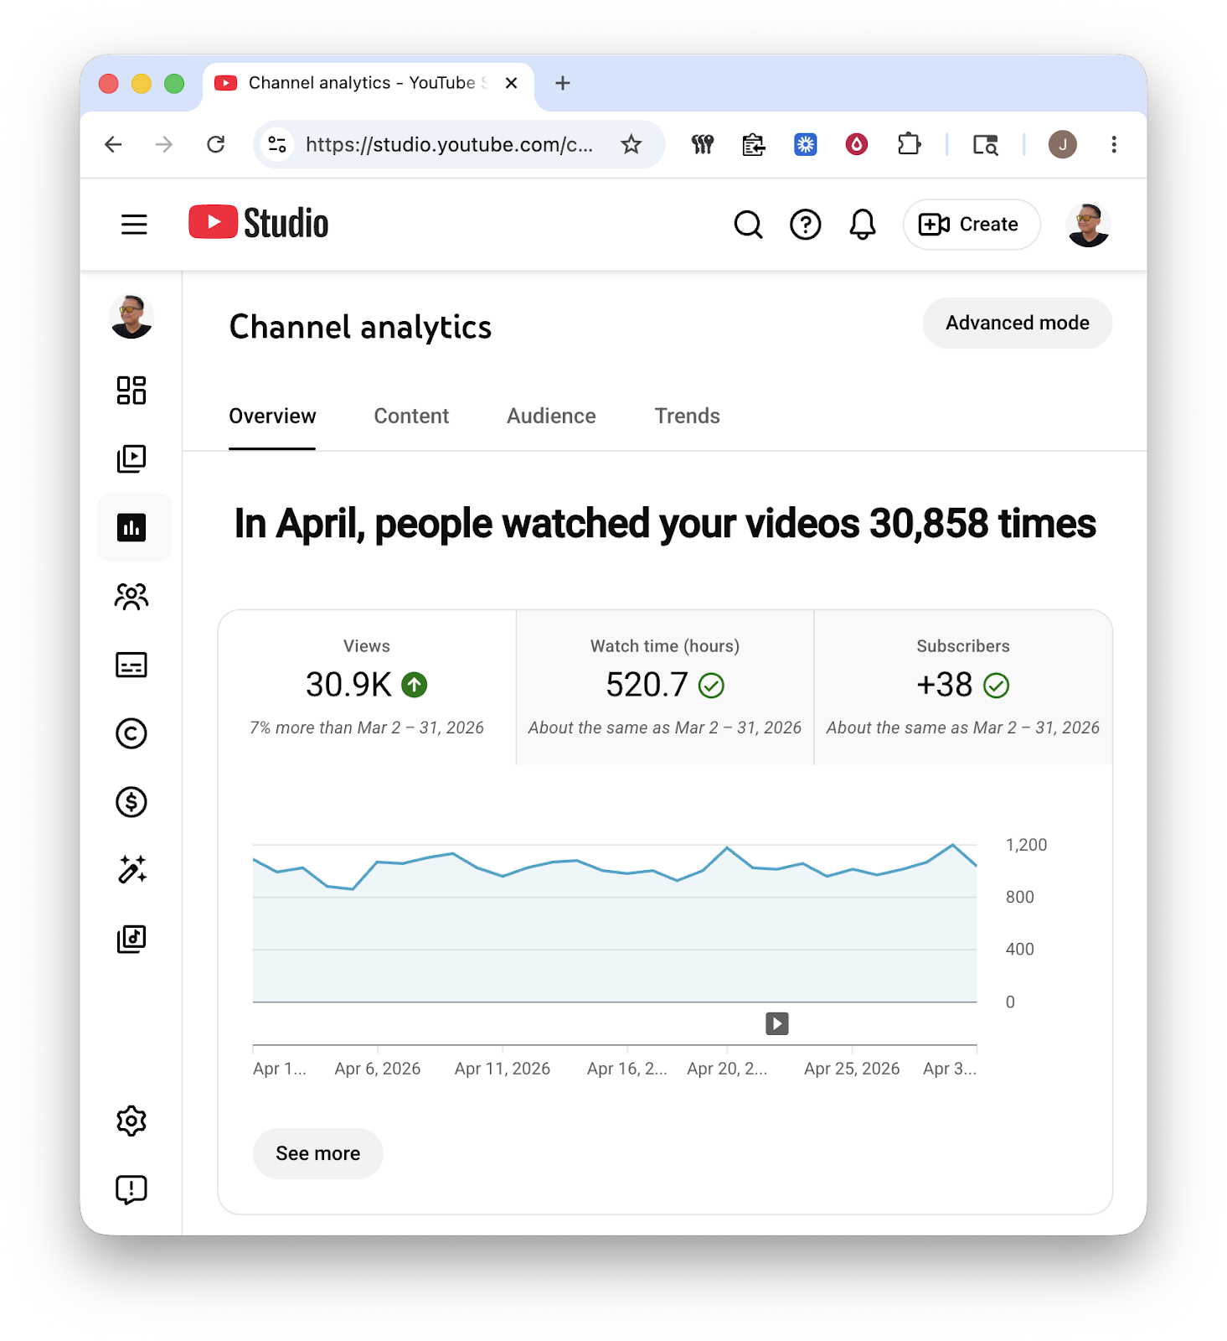Screen dimensions: 1227x1341
Task: Open the red droplet extension icon
Action: [x=856, y=144]
